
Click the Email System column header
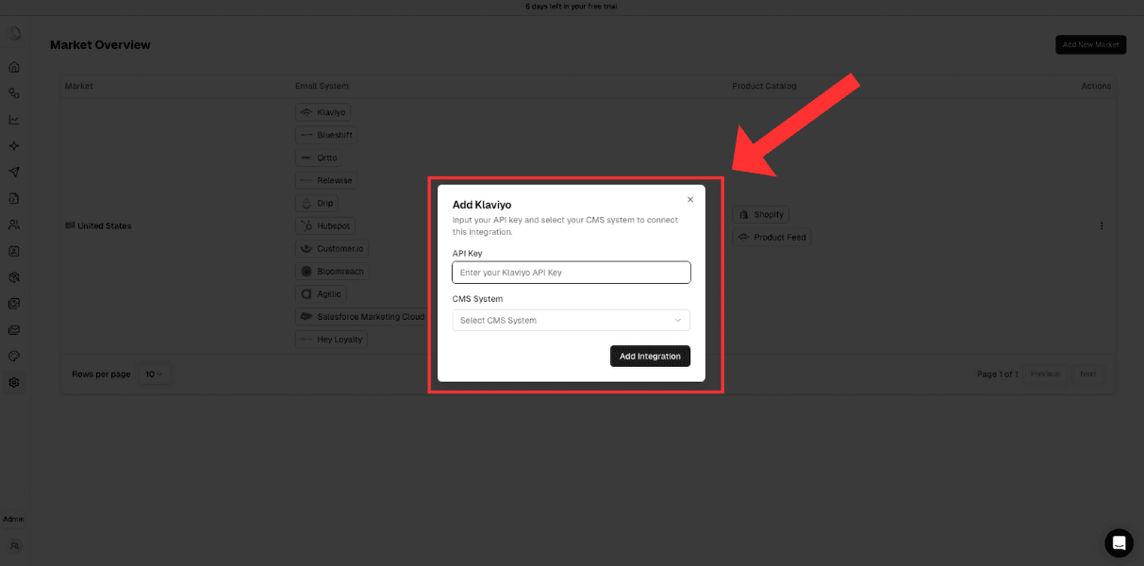point(322,86)
